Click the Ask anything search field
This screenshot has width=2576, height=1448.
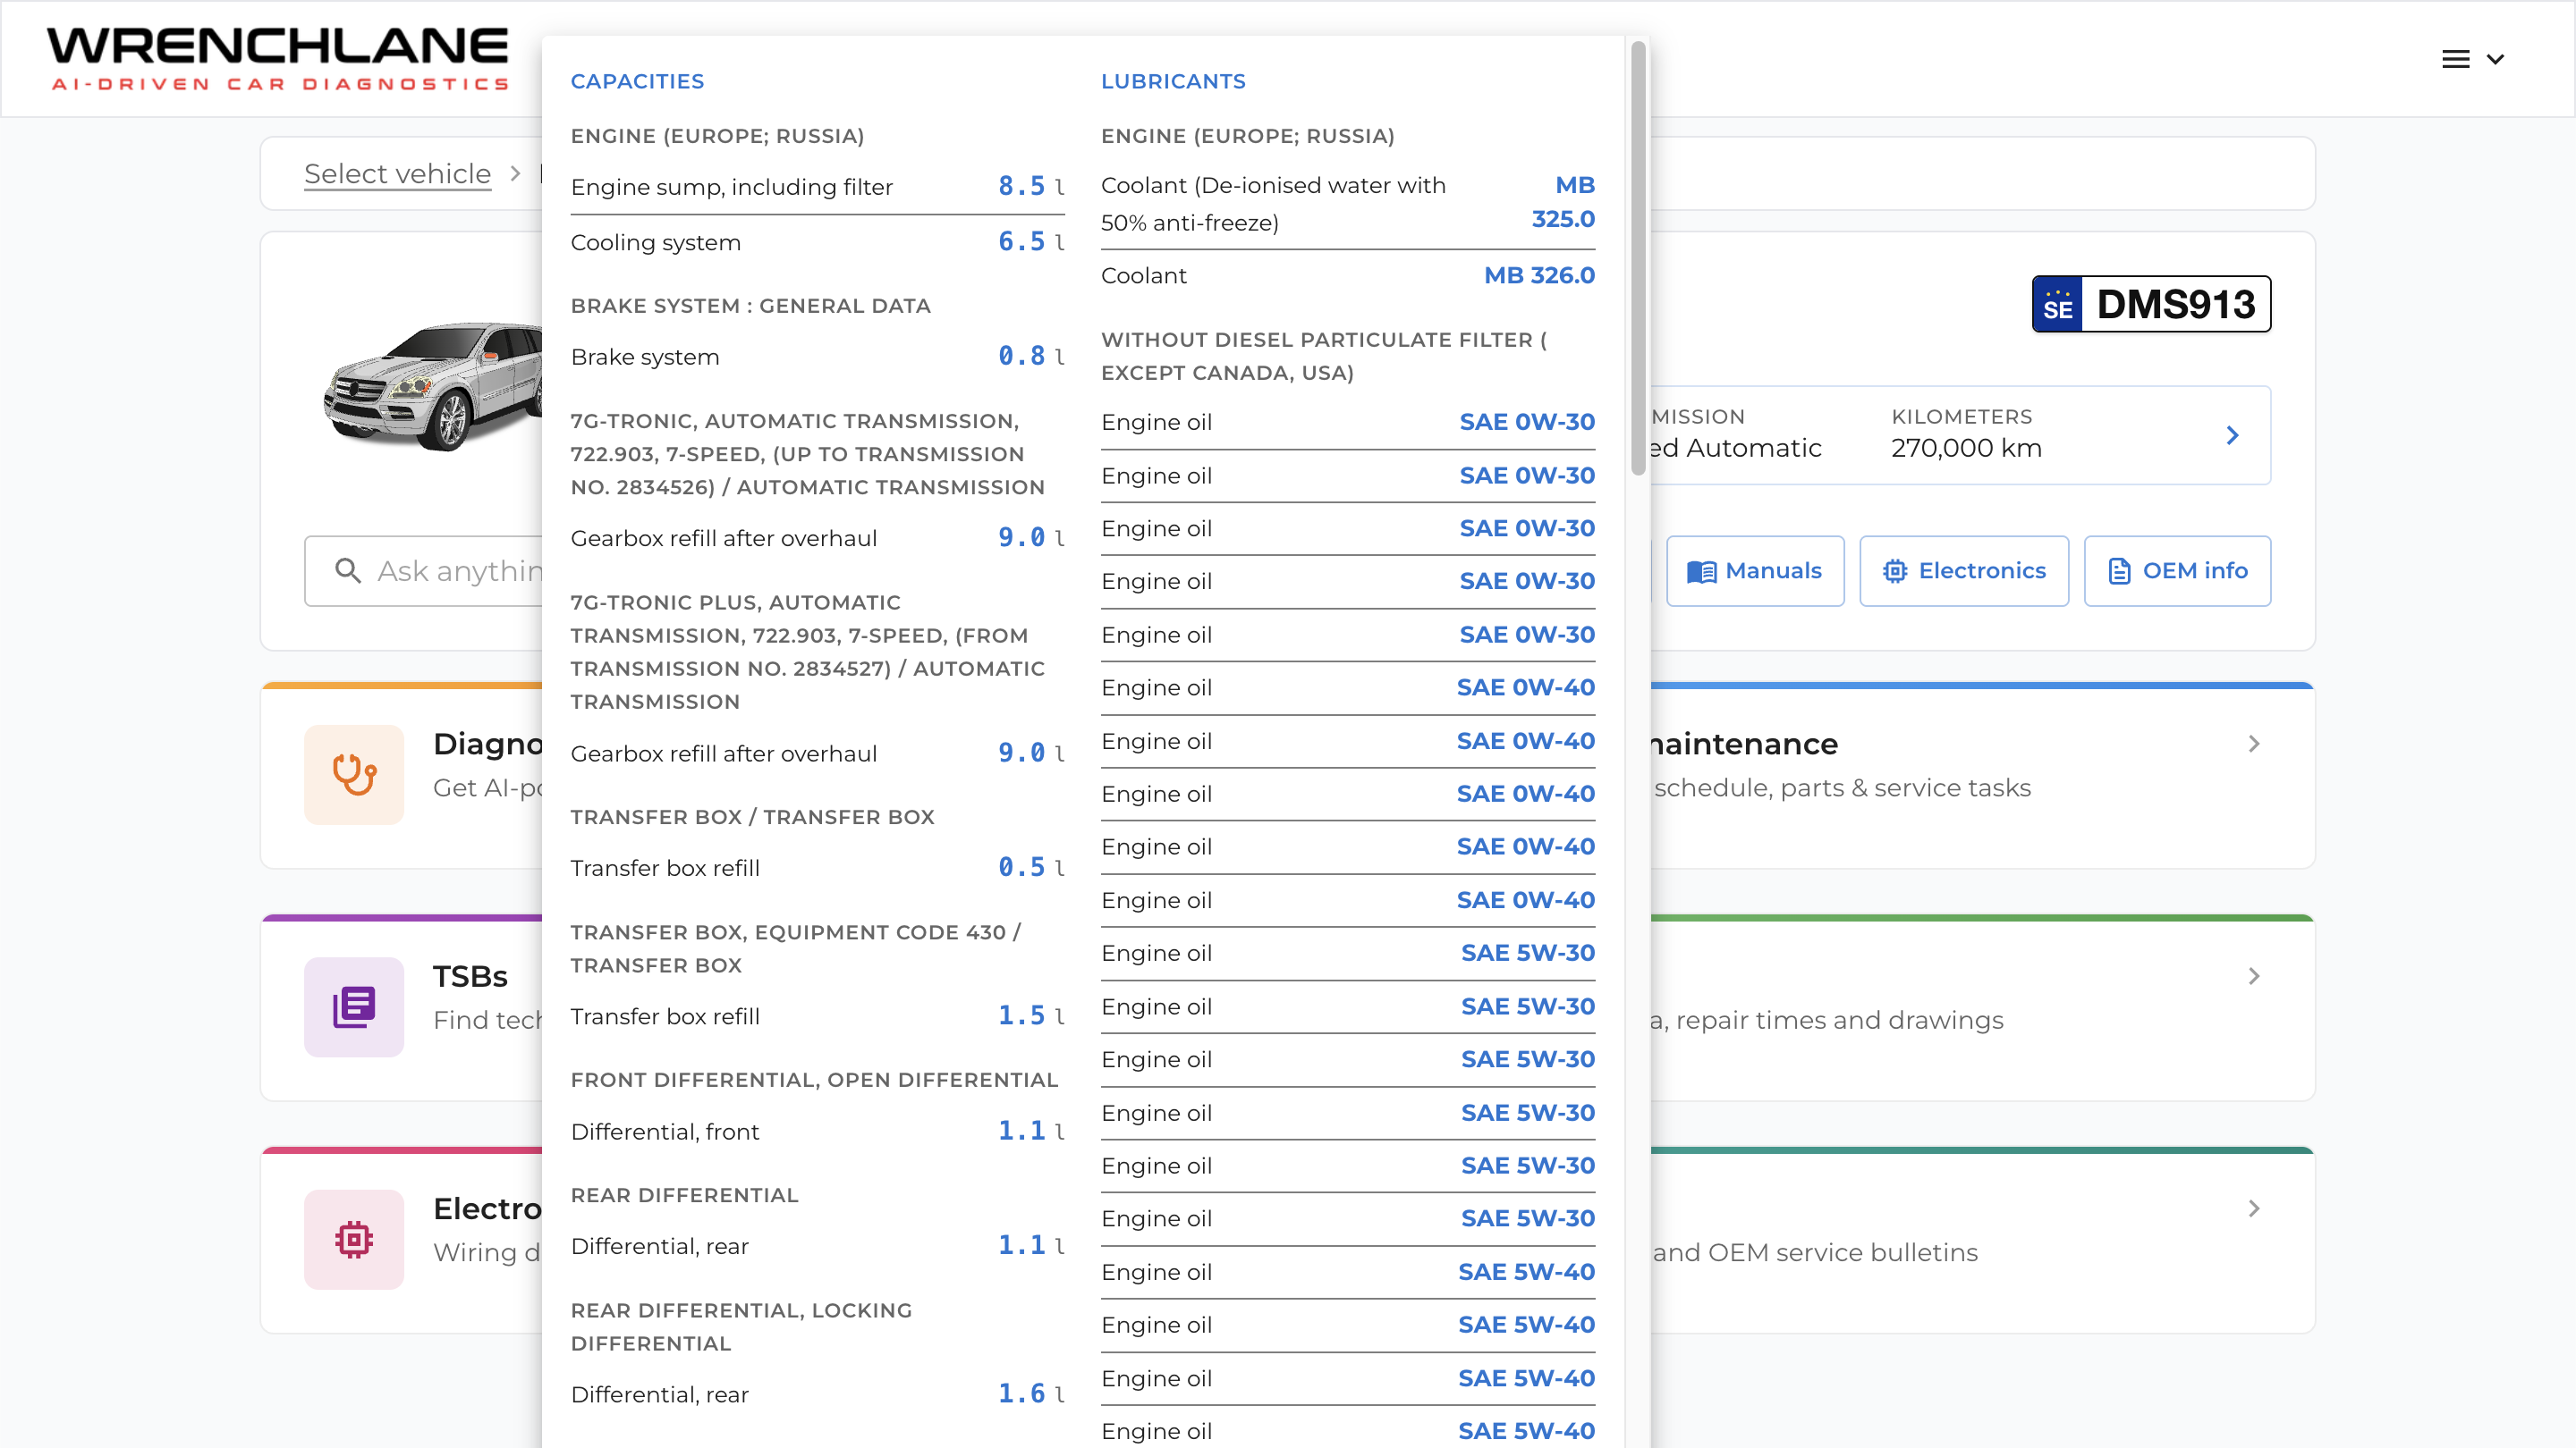[424, 570]
